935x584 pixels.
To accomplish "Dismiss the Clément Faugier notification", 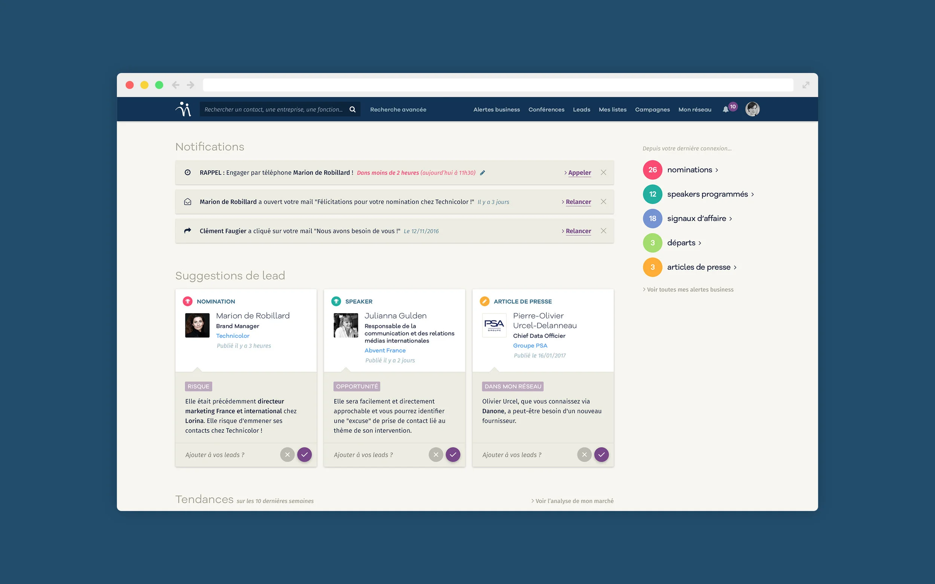I will click(x=603, y=231).
